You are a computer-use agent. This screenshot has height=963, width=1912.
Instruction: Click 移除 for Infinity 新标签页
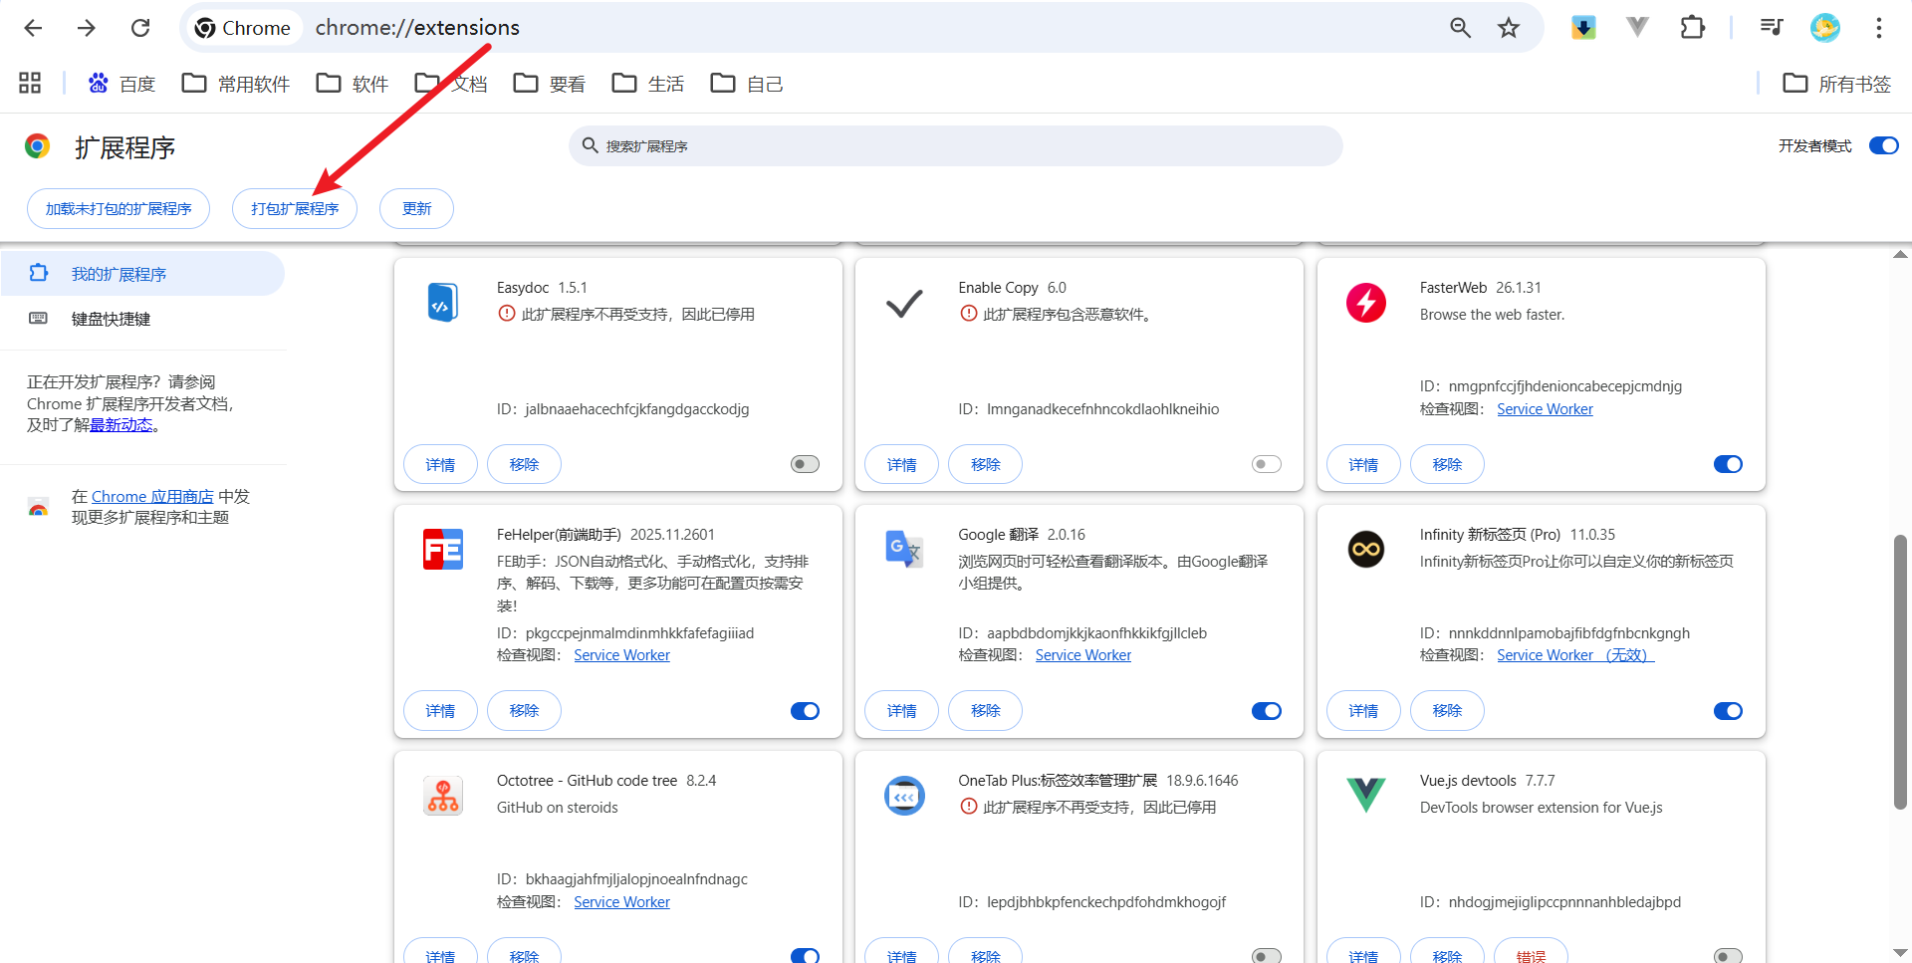click(x=1447, y=711)
